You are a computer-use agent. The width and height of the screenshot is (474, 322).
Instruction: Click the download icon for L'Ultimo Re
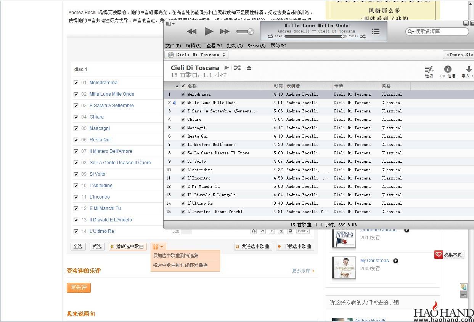coord(281,231)
